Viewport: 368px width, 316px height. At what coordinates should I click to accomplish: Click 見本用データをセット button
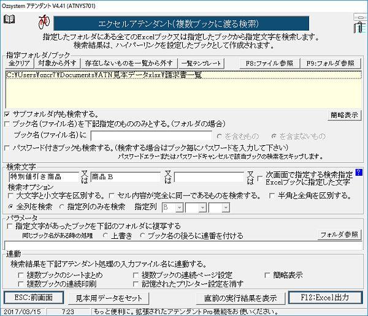tap(109, 298)
